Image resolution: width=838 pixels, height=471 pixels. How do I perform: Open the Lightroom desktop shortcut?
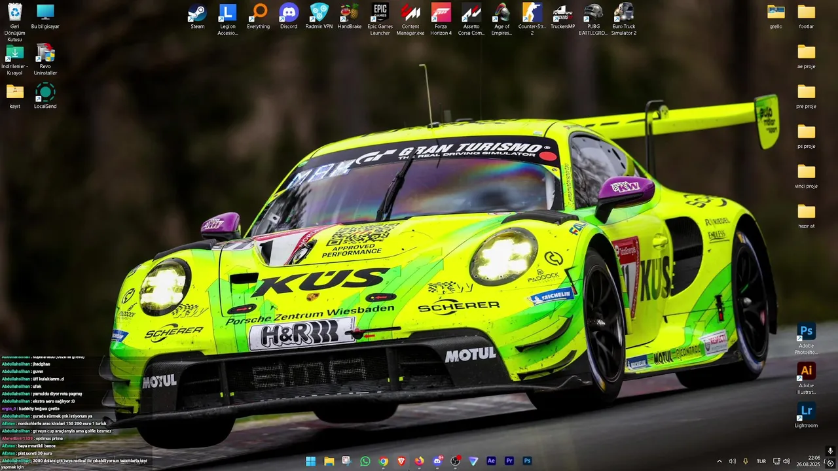(807, 415)
